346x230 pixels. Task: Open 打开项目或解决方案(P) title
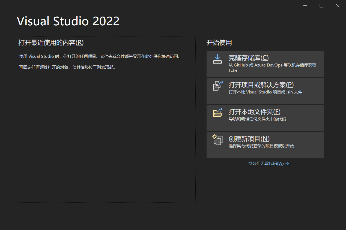(261, 85)
